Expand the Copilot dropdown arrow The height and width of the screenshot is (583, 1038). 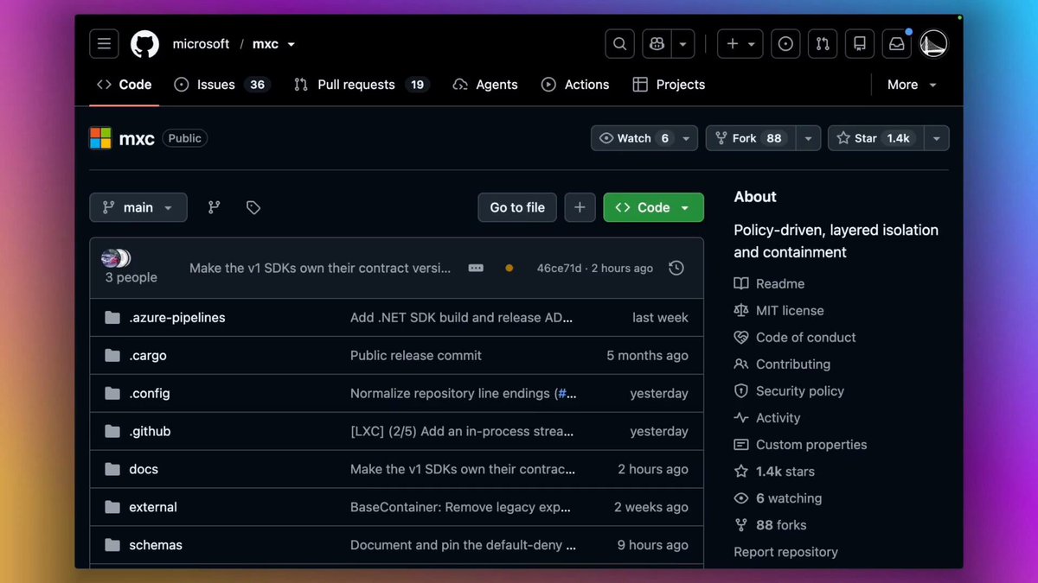pos(683,44)
